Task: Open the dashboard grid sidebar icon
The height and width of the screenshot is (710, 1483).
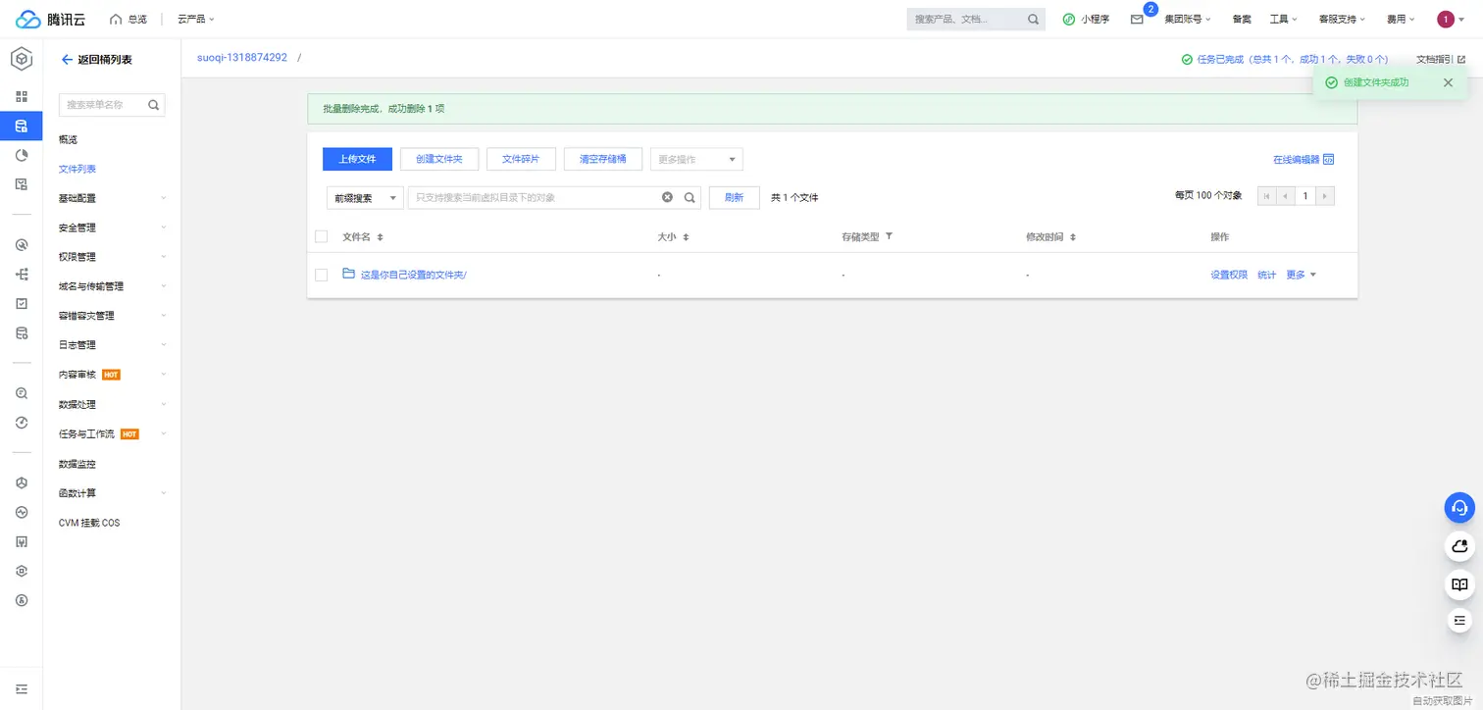Action: (22, 96)
